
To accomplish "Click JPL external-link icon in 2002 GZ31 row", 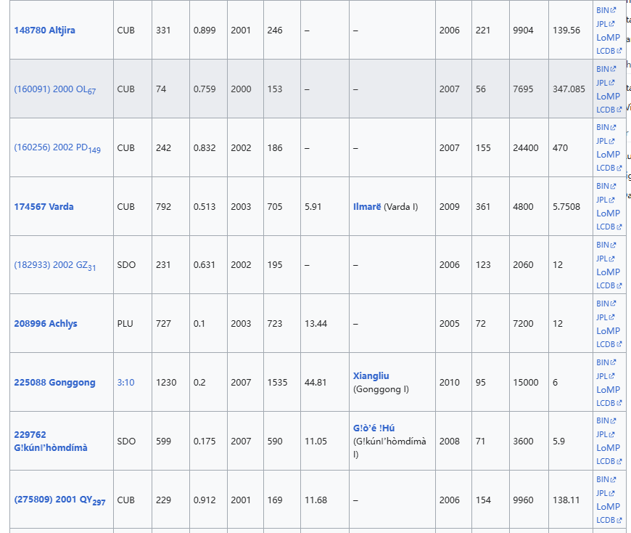I will click(612, 259).
